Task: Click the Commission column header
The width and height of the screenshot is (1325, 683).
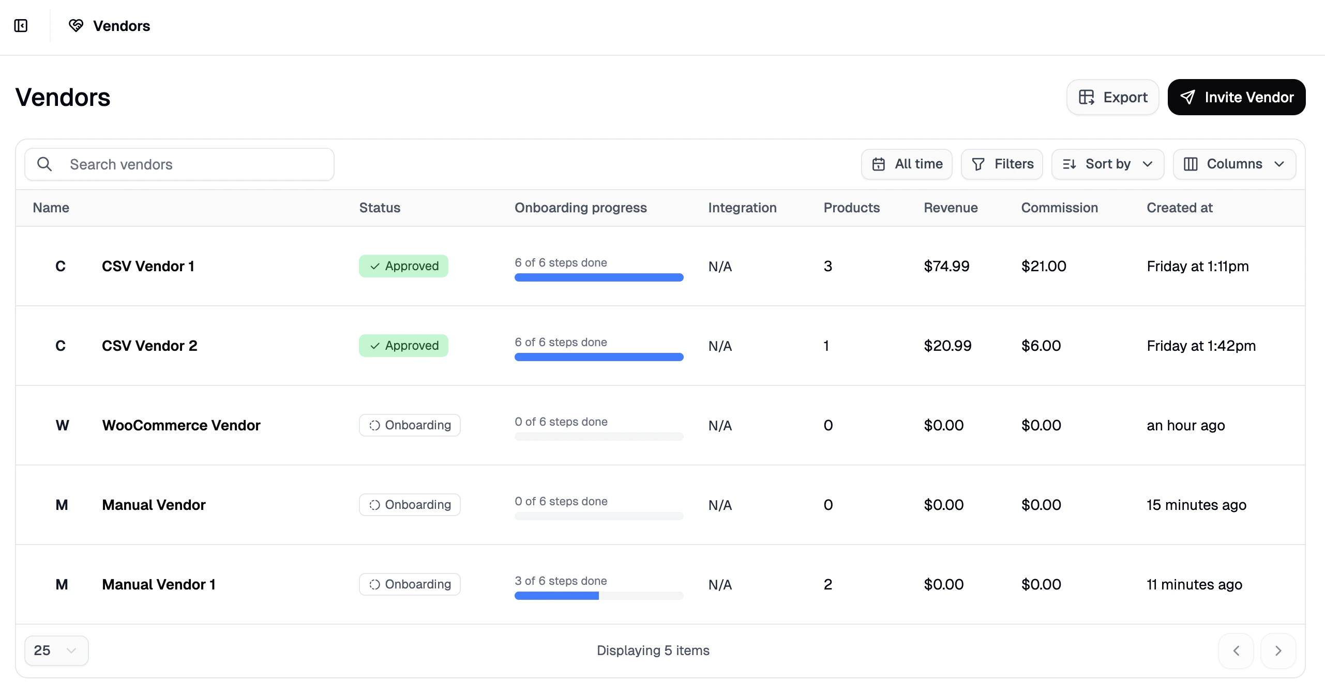Action: point(1059,208)
